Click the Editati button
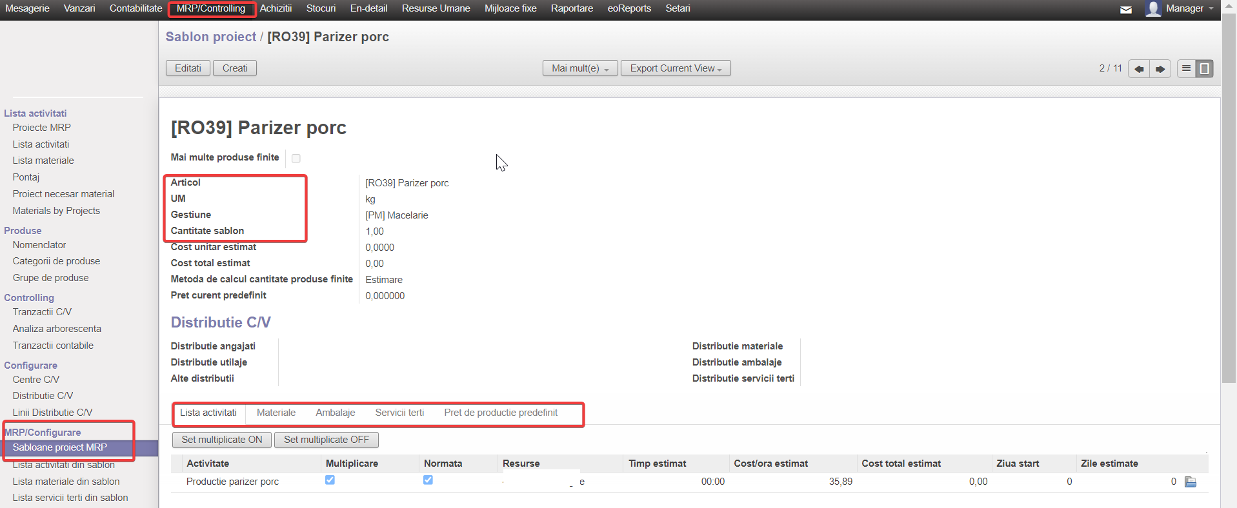The image size is (1237, 508). [x=188, y=68]
